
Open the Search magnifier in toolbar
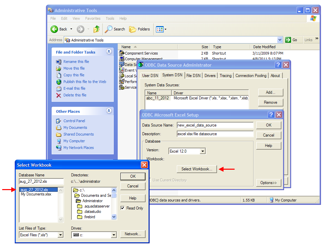pyautogui.click(x=108, y=29)
